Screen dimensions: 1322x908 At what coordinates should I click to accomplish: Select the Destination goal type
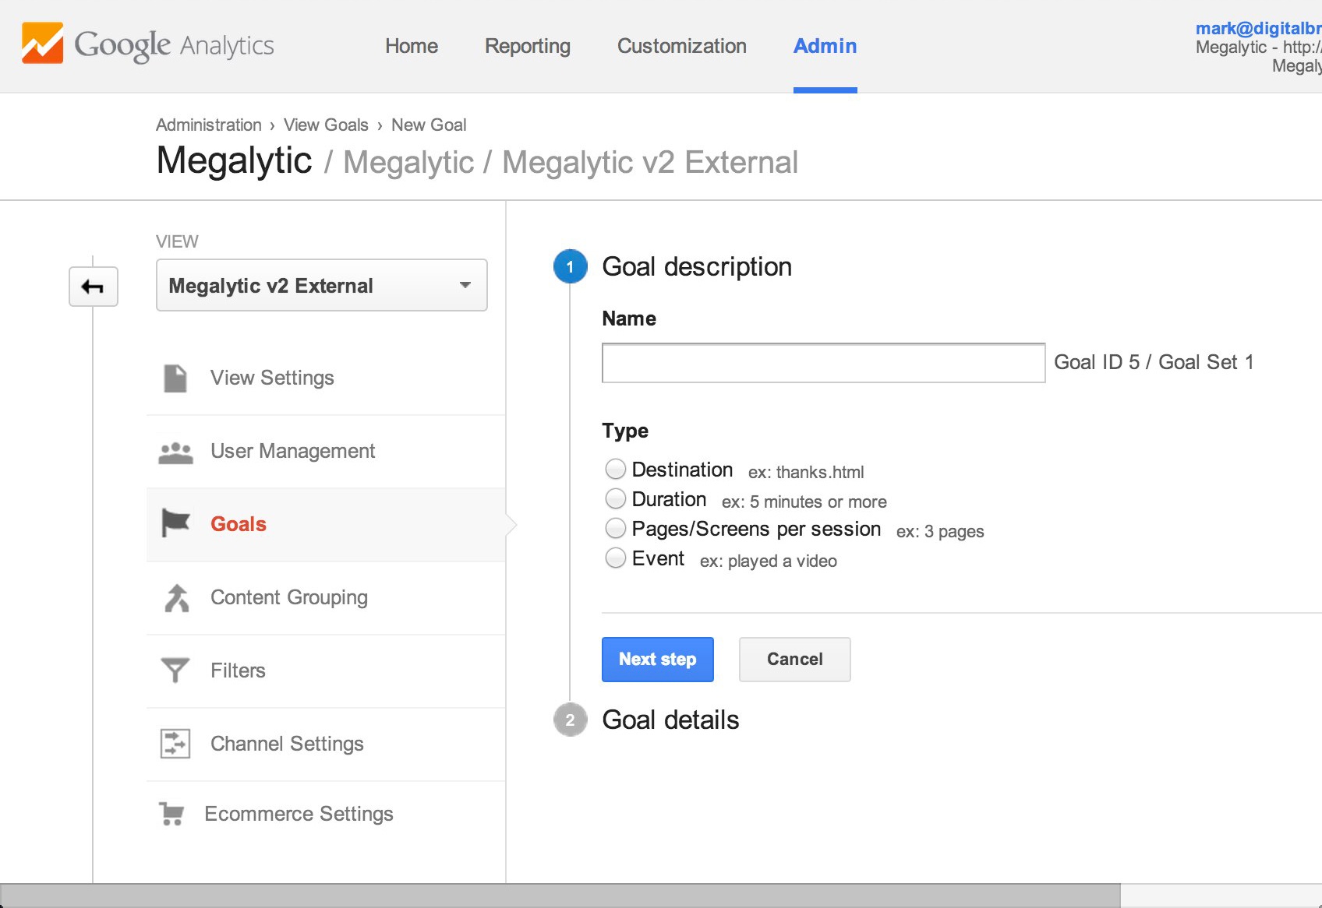tap(616, 469)
